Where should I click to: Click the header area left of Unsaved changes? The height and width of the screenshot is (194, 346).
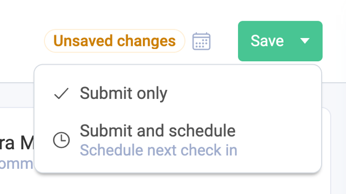(22, 41)
